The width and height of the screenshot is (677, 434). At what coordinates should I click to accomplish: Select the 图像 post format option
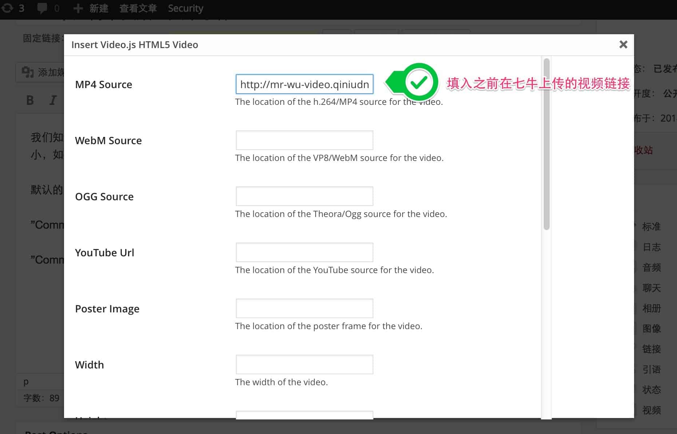(x=651, y=328)
